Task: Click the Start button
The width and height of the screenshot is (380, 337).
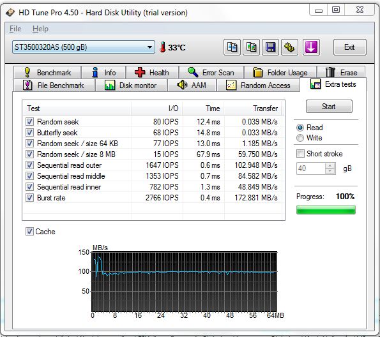Action: [329, 107]
